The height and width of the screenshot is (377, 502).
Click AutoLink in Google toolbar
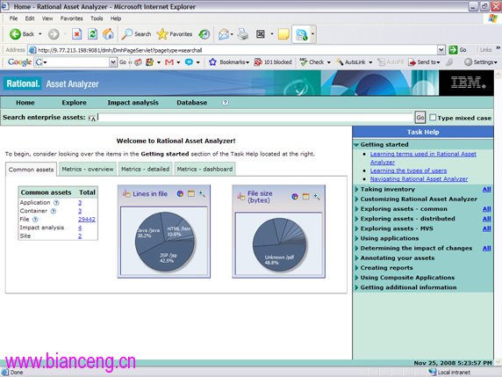[x=351, y=62]
